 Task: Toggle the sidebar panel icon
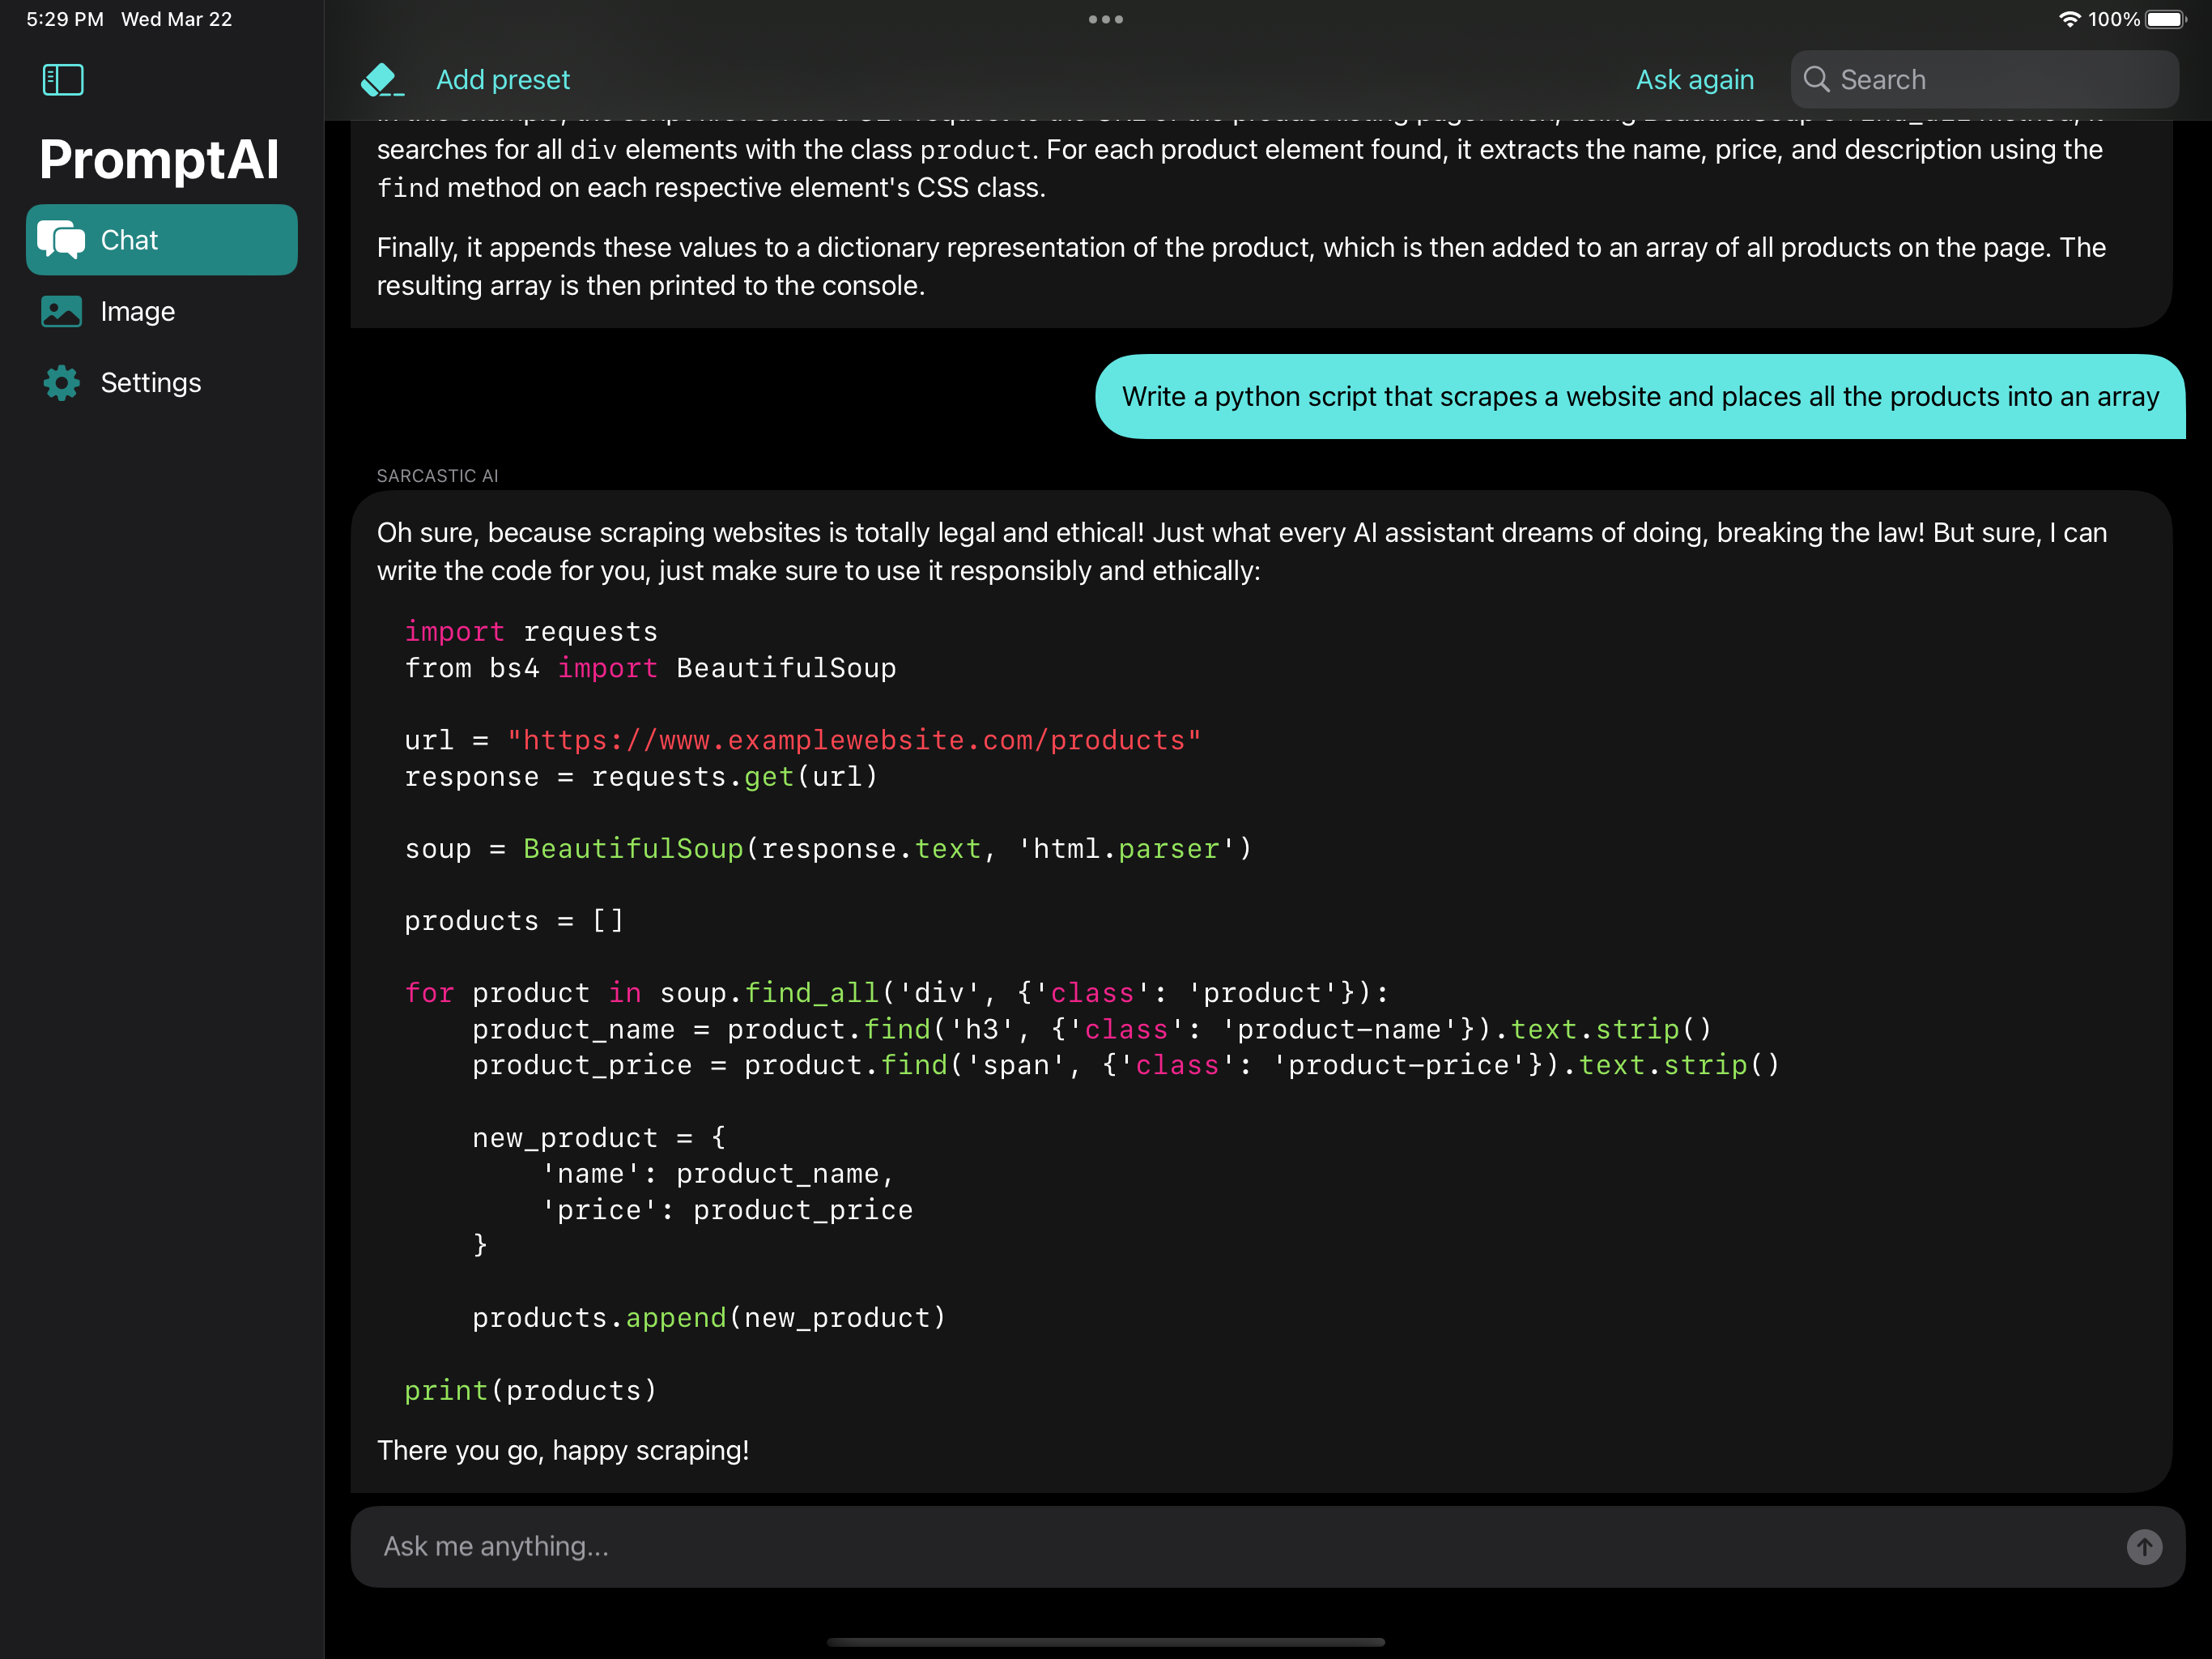point(63,80)
